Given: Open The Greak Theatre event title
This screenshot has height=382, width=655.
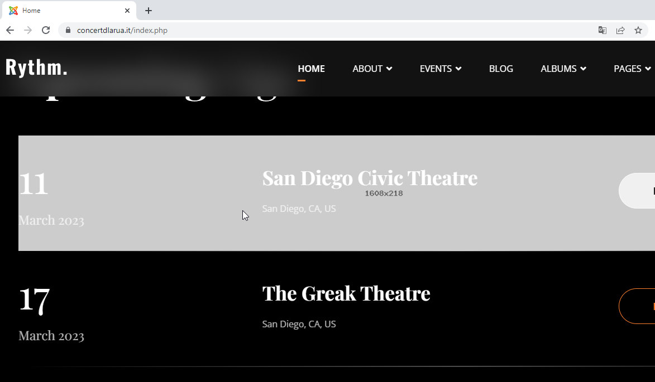Looking at the screenshot, I should (346, 293).
